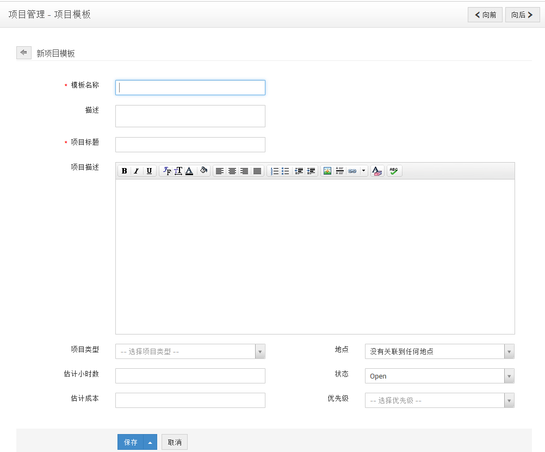
Task: Click the 取消 cancel button
Action: [175, 442]
